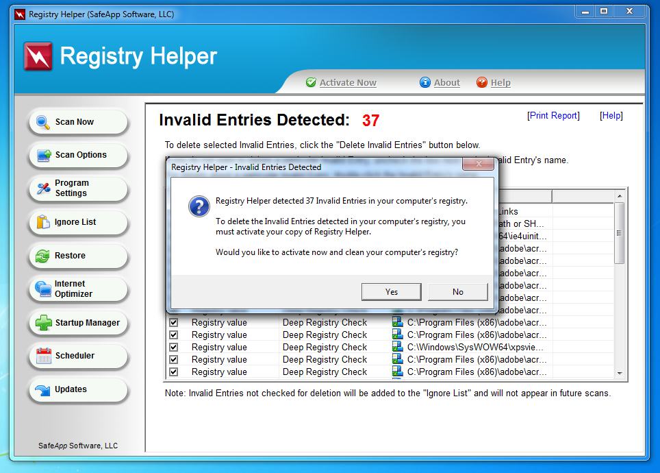The width and height of the screenshot is (660, 473).
Task: Click the Updates arrow icon
Action: (42, 390)
